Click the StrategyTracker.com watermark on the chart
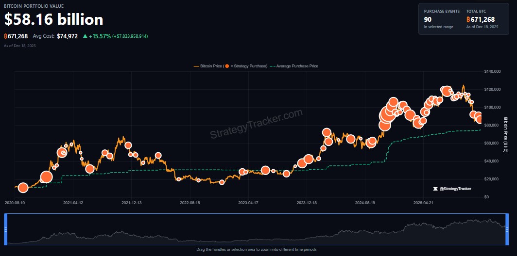 (256, 124)
